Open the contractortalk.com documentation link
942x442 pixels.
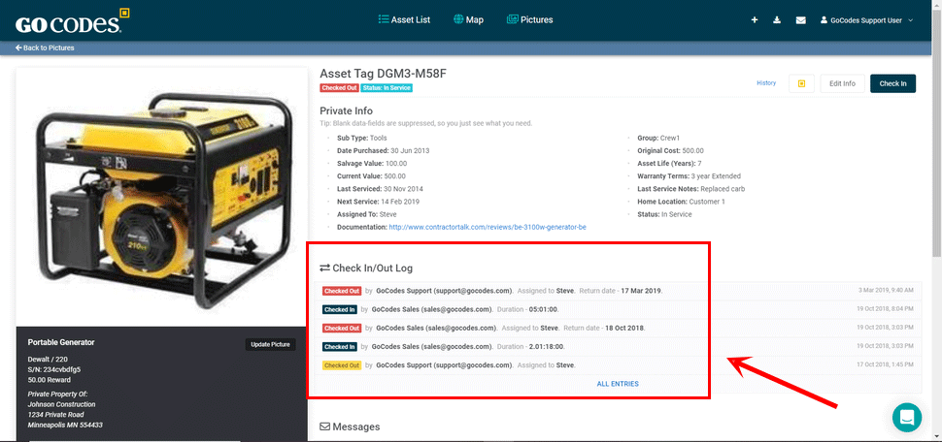488,227
